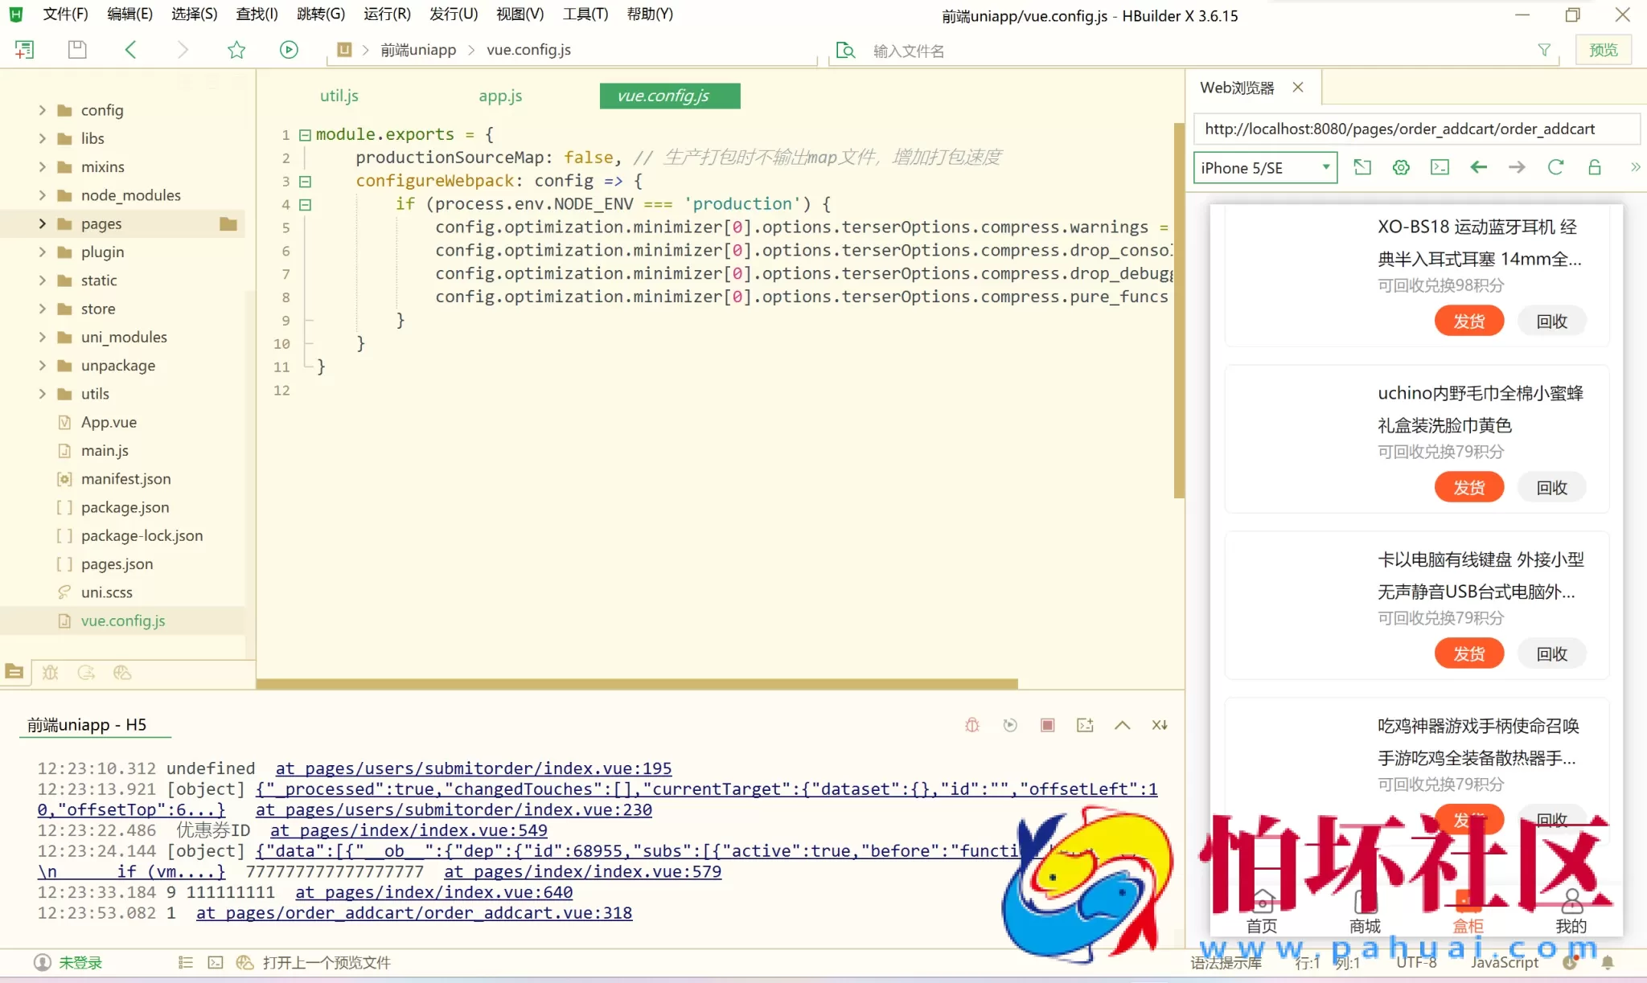Click the star bookmark icon
The width and height of the screenshot is (1647, 983).
236,50
